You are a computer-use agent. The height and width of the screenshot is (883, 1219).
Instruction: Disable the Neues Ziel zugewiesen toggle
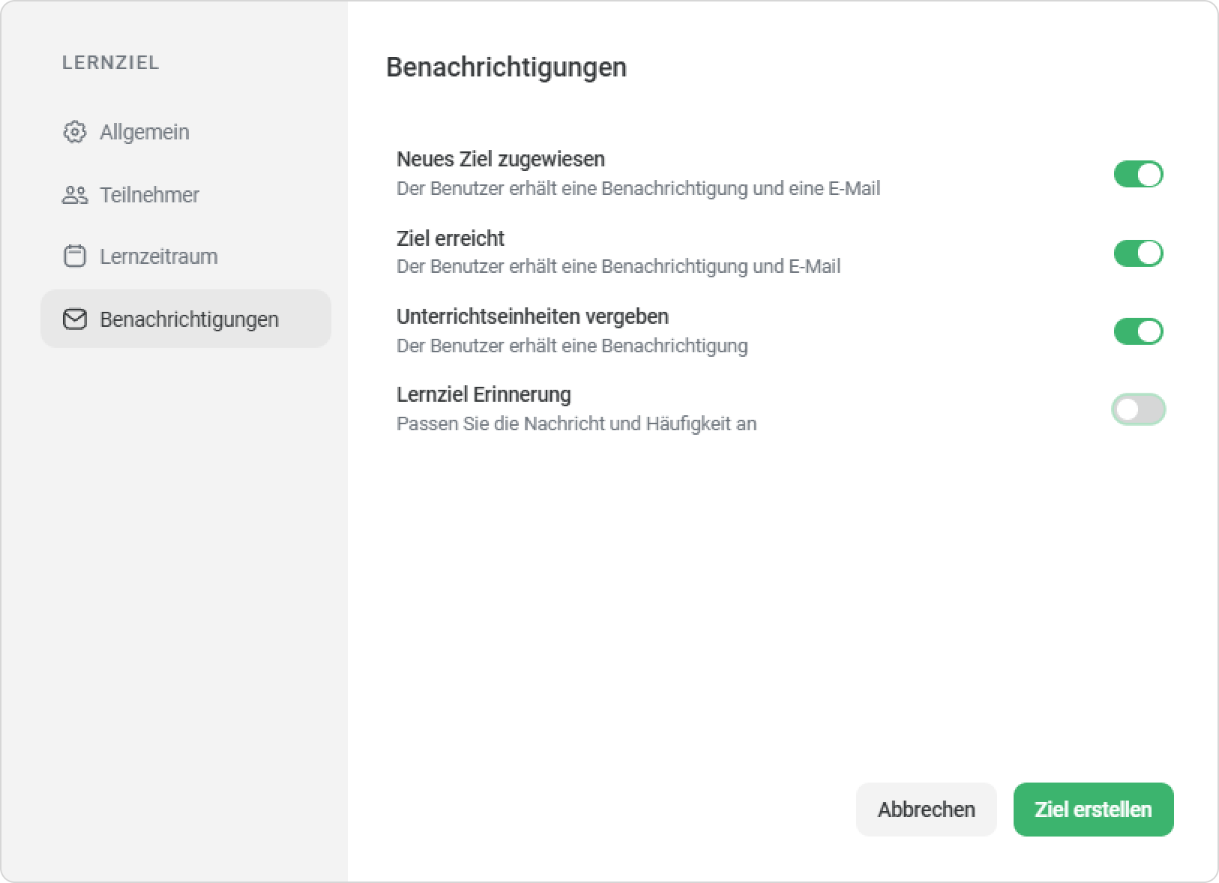(1138, 175)
